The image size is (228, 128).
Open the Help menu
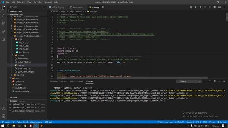point(56,2)
